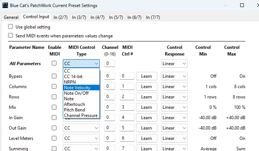
Task: Click the All Parameters Channel input field
Action: 109,64
